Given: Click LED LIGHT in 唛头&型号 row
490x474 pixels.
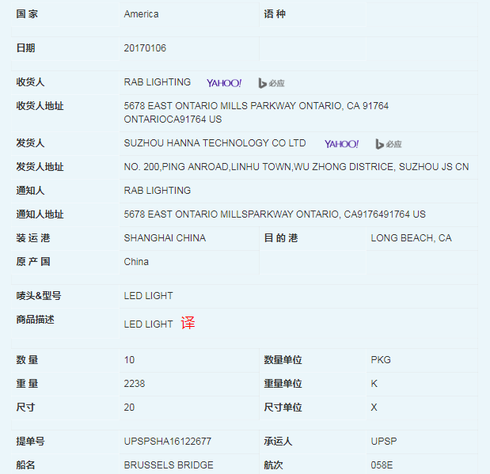Looking at the screenshot, I should point(148,296).
